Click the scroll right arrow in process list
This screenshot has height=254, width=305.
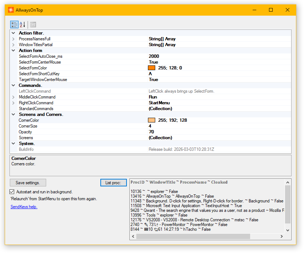[x=282, y=237]
